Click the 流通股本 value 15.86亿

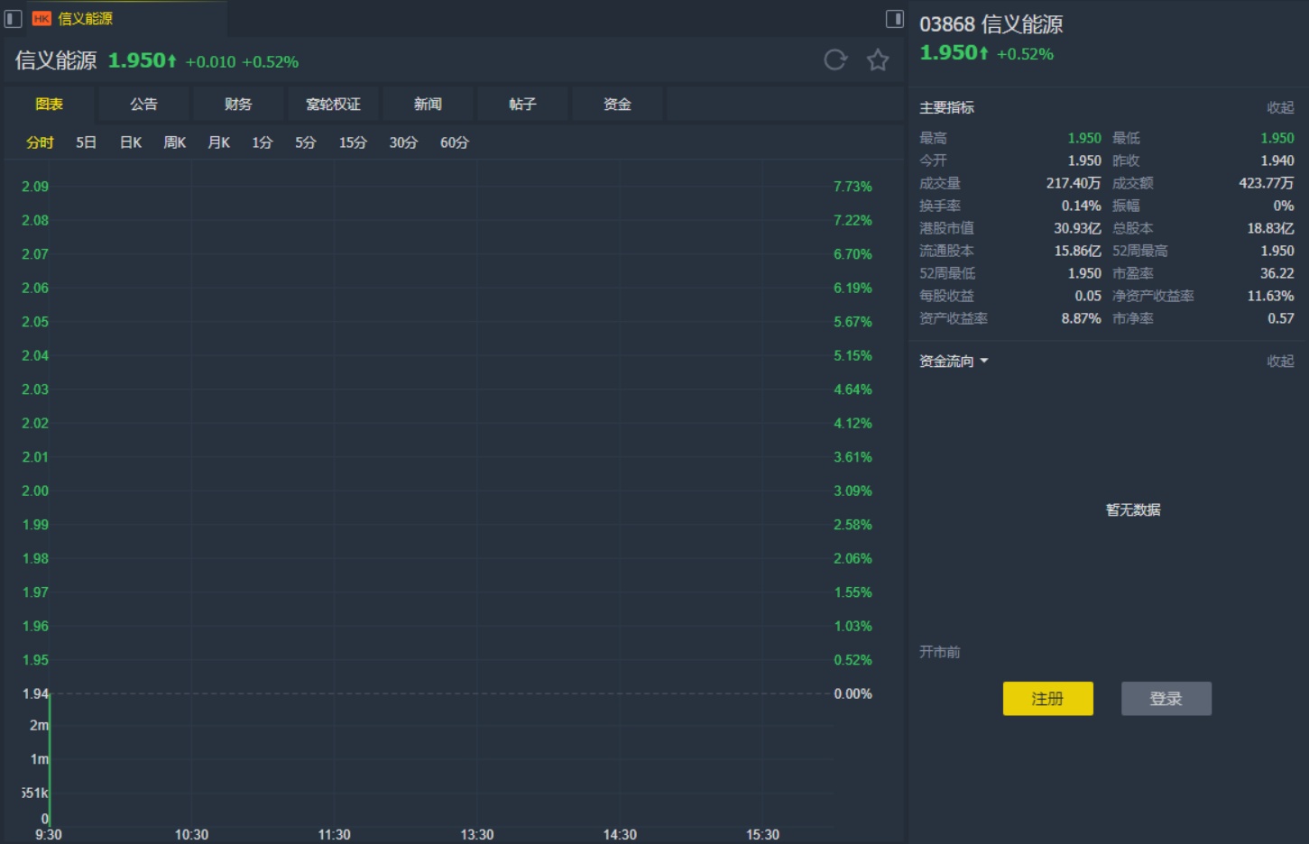[1078, 251]
